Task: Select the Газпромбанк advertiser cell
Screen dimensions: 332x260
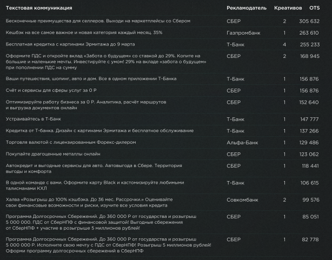Action: click(242, 32)
